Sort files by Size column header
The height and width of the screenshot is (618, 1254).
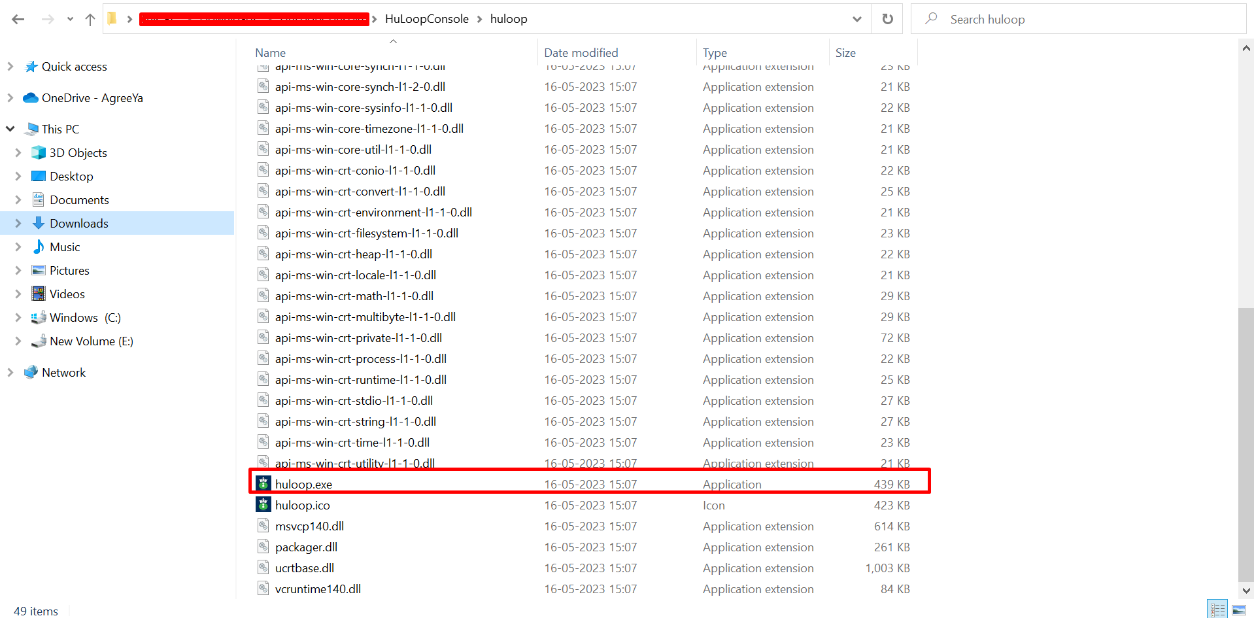(845, 52)
